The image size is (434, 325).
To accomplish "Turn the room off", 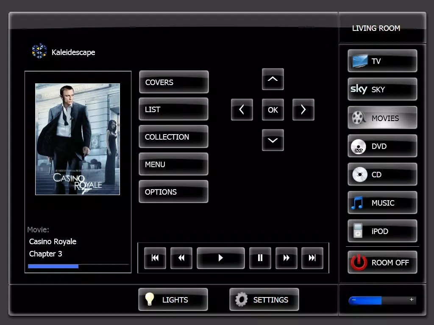I will (382, 262).
